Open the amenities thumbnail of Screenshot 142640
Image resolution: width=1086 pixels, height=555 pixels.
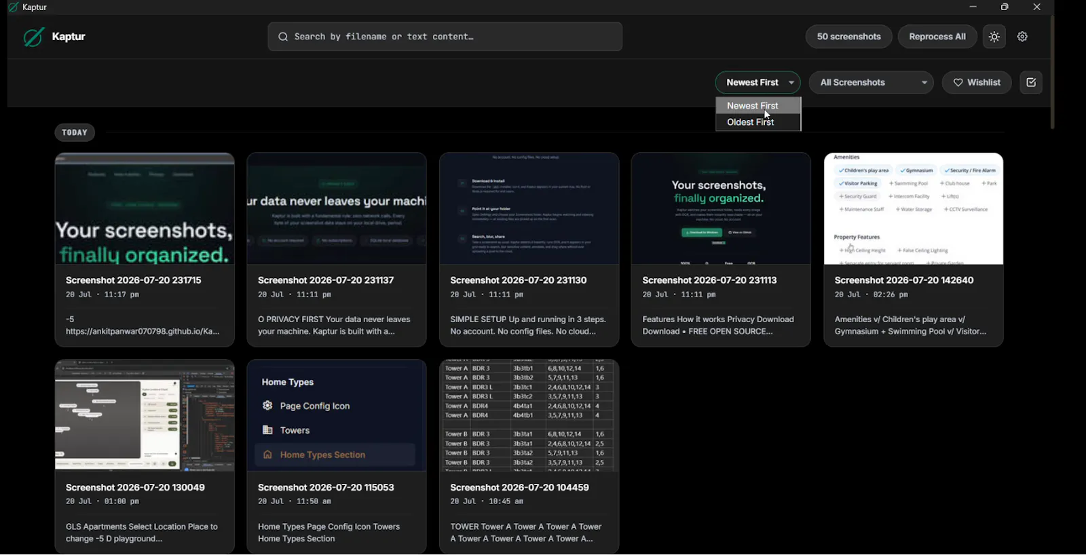(x=914, y=208)
